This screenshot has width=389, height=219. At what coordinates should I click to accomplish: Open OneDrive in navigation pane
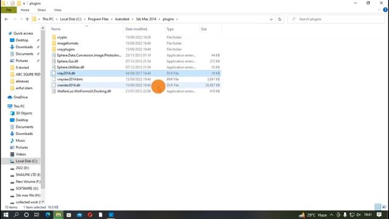tap(20, 97)
